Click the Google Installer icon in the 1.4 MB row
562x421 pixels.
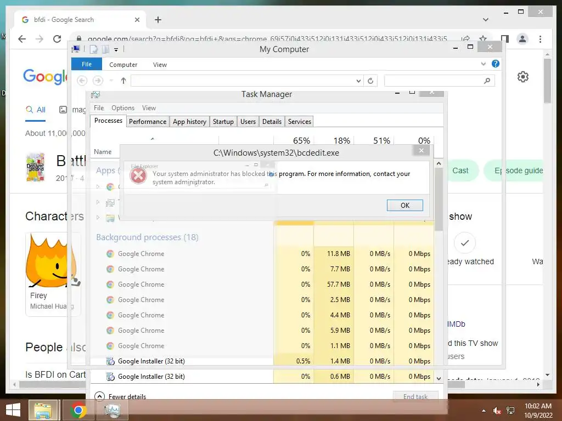tap(110, 361)
